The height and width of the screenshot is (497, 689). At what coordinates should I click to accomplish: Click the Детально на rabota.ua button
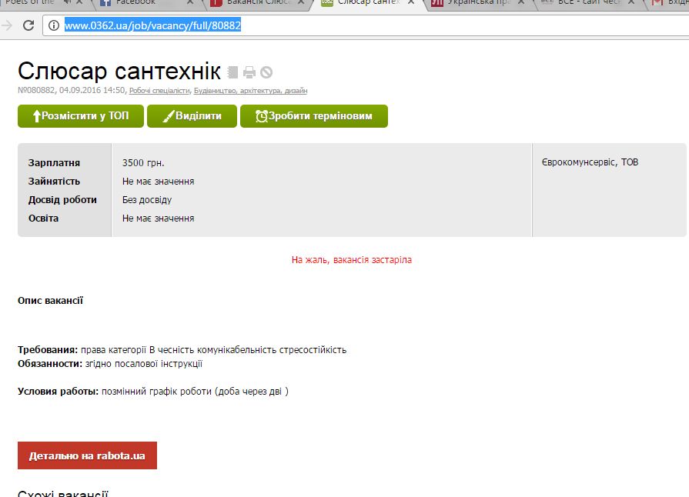click(x=87, y=455)
